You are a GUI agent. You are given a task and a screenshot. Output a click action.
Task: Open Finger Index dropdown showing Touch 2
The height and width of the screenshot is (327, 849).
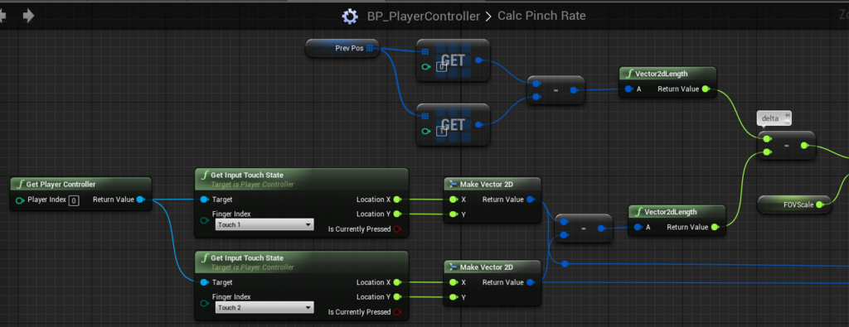coord(264,307)
